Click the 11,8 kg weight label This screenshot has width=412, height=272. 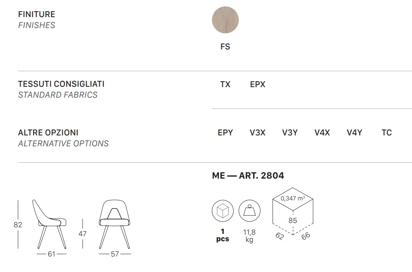[249, 236]
